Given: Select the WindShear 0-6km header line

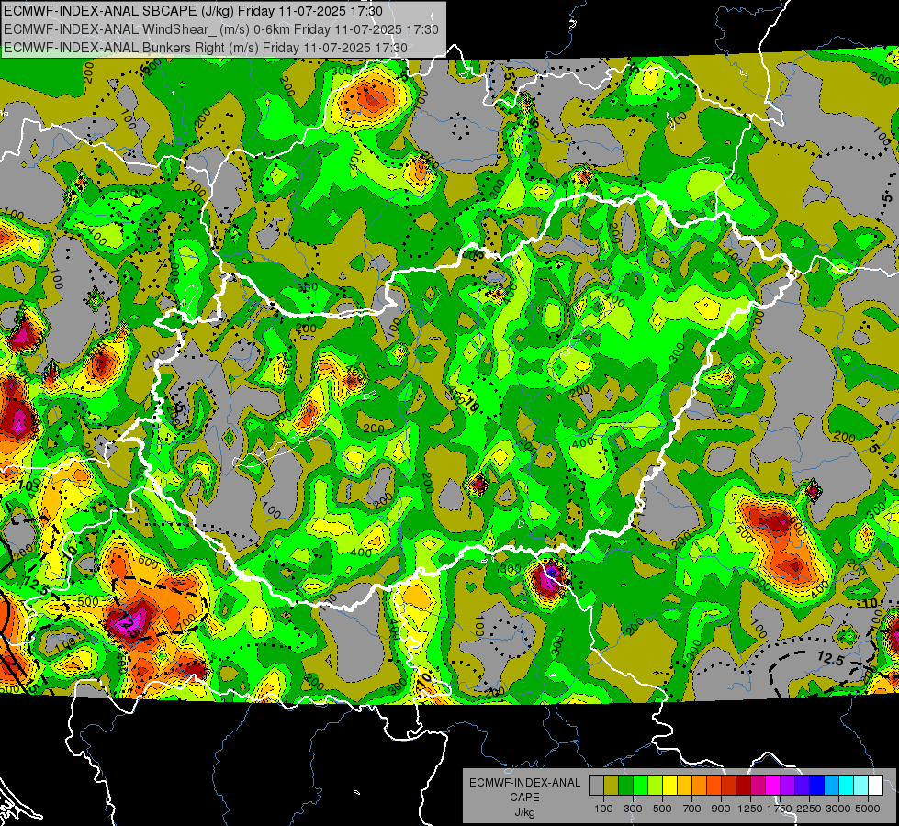Looking at the screenshot, I should coord(220,29).
